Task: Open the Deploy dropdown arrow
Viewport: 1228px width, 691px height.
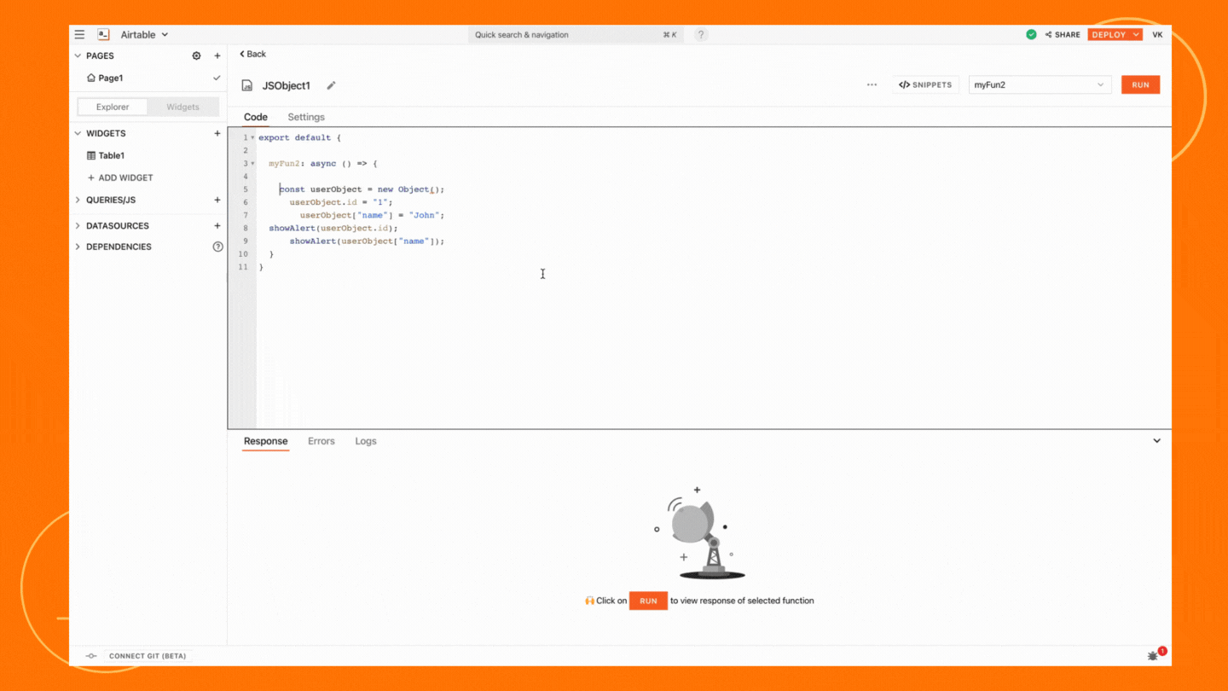Action: point(1136,35)
